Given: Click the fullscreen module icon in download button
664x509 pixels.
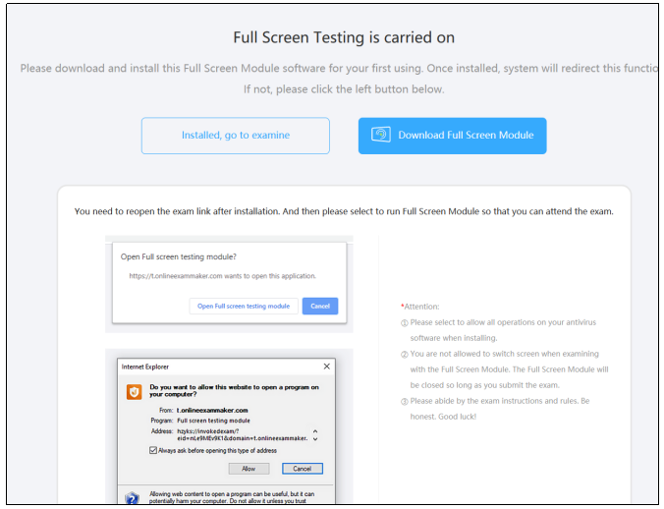Looking at the screenshot, I should [381, 135].
